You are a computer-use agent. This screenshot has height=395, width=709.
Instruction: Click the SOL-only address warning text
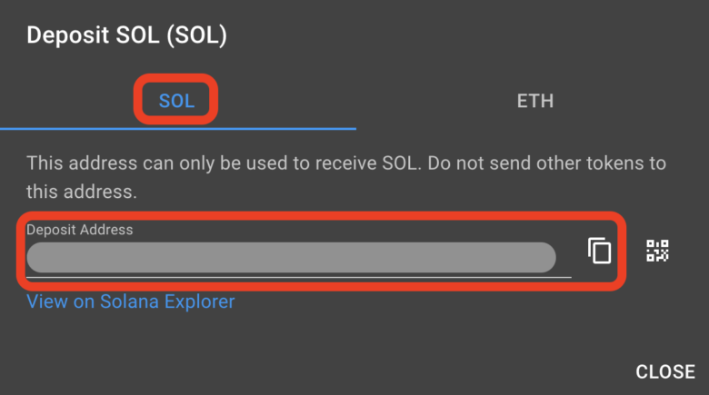coord(346,177)
